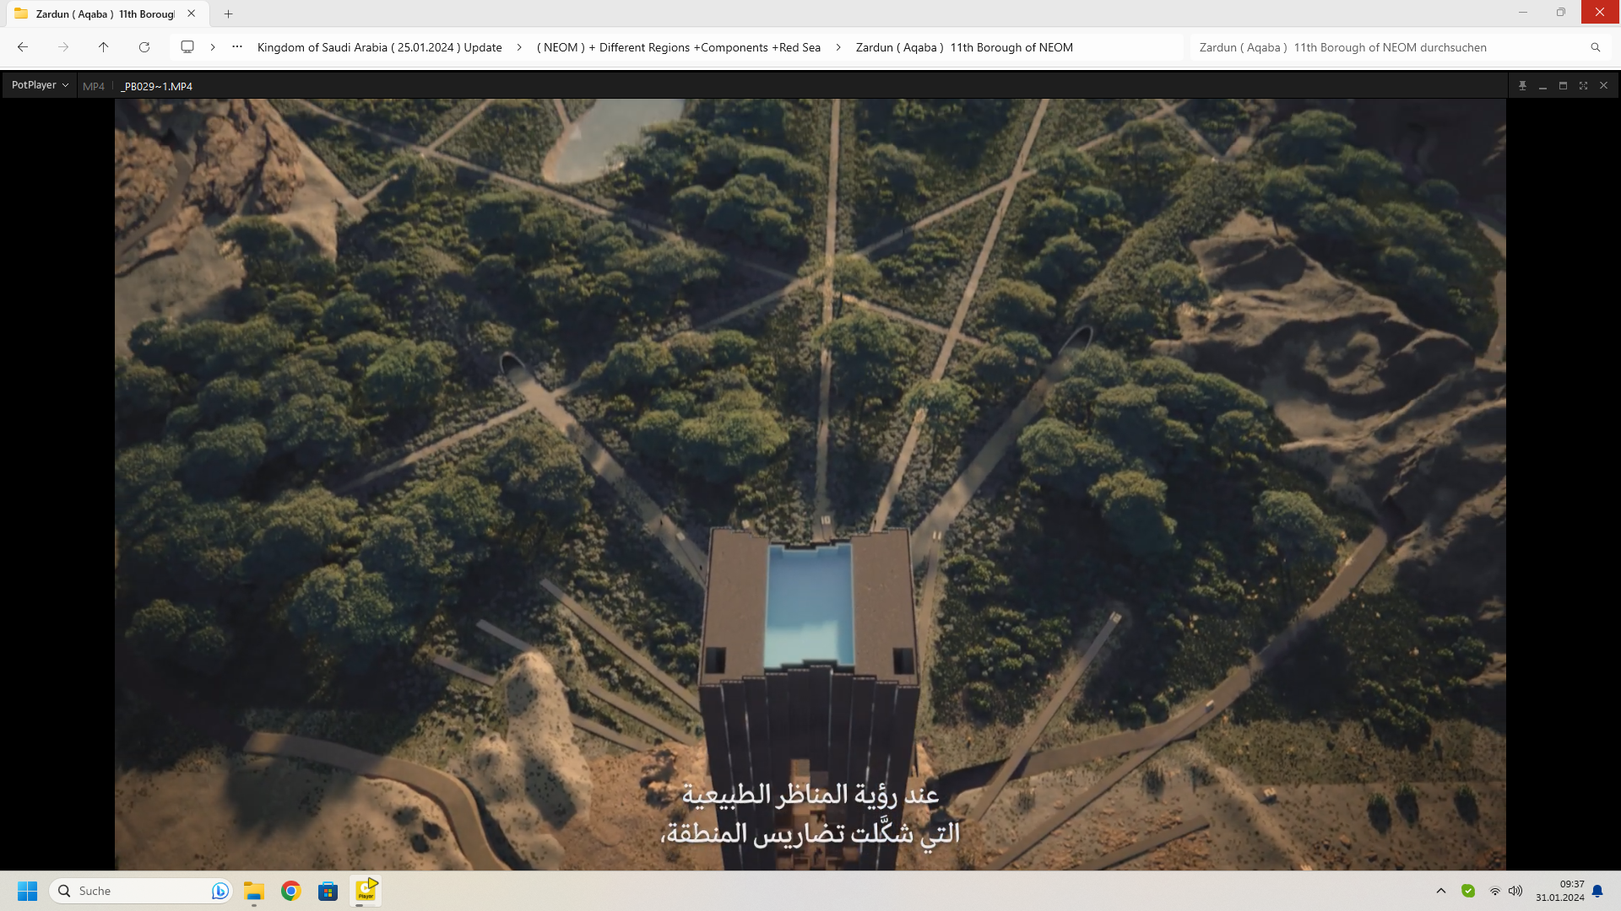Click the search magnifier icon
1621x911 pixels.
(1596, 47)
